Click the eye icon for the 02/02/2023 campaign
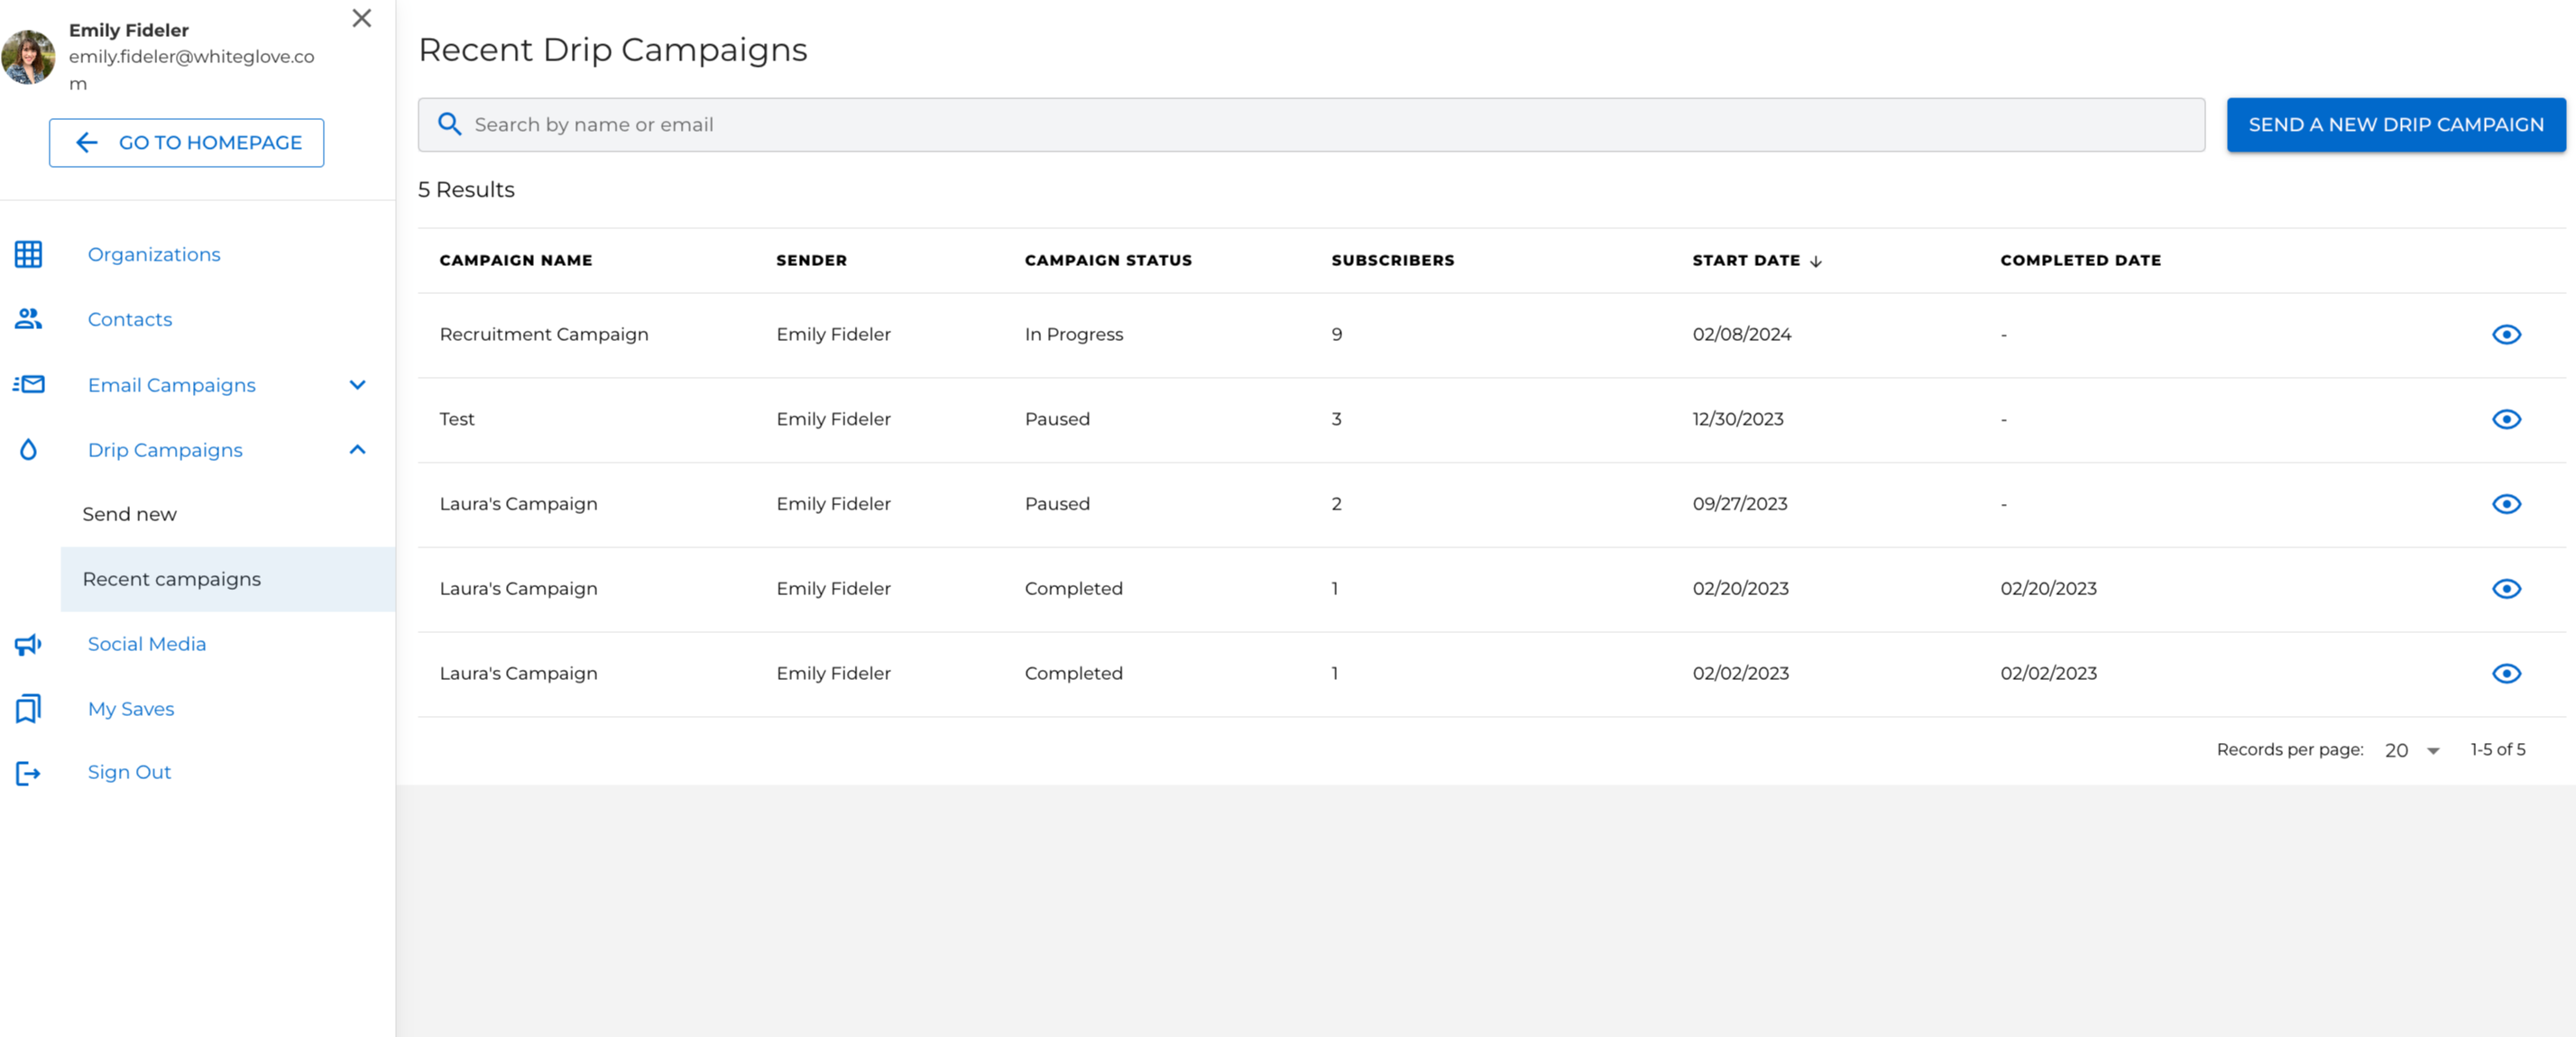This screenshot has width=2576, height=1037. pos(2505,673)
